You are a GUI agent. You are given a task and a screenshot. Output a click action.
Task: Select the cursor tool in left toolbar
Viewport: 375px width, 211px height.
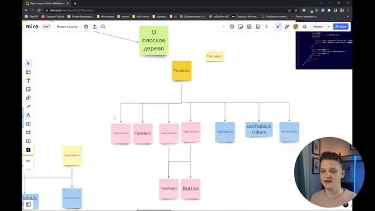tap(28, 63)
